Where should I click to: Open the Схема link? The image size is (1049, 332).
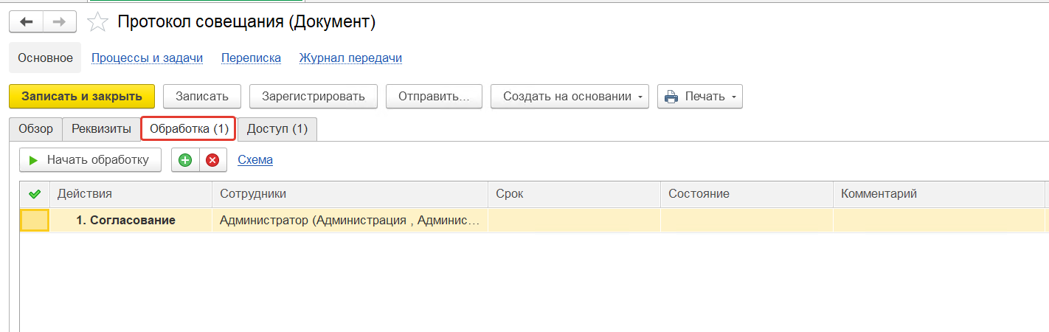point(255,160)
